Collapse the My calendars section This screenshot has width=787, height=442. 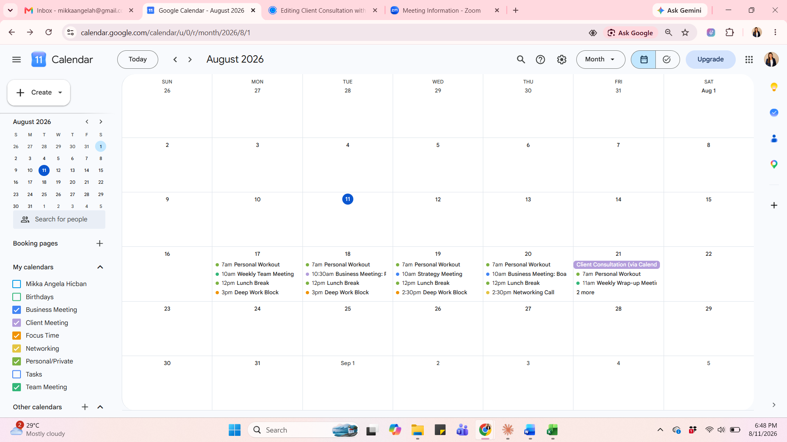point(100,267)
